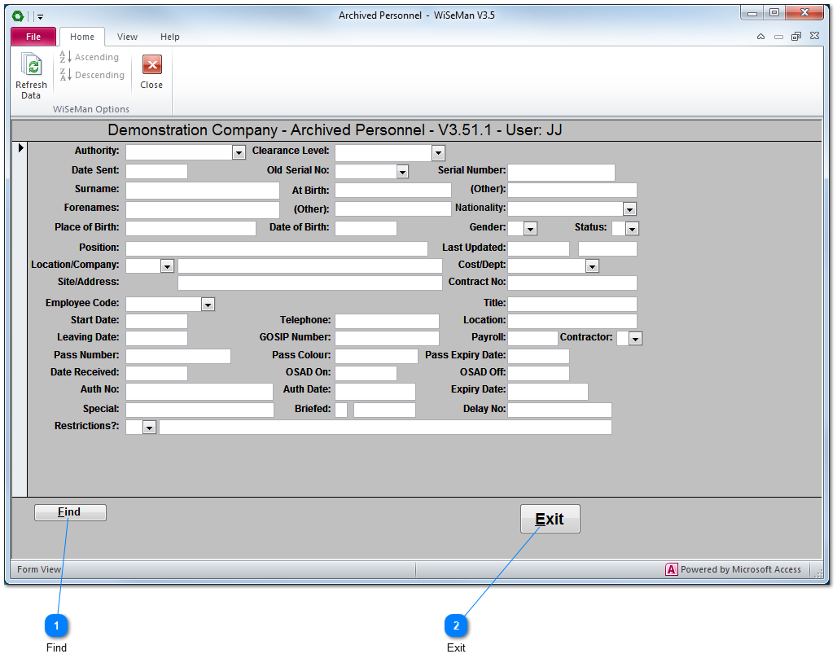This screenshot has height=667, width=837.
Task: Minimize the ribbon with the caret icon
Action: (760, 37)
